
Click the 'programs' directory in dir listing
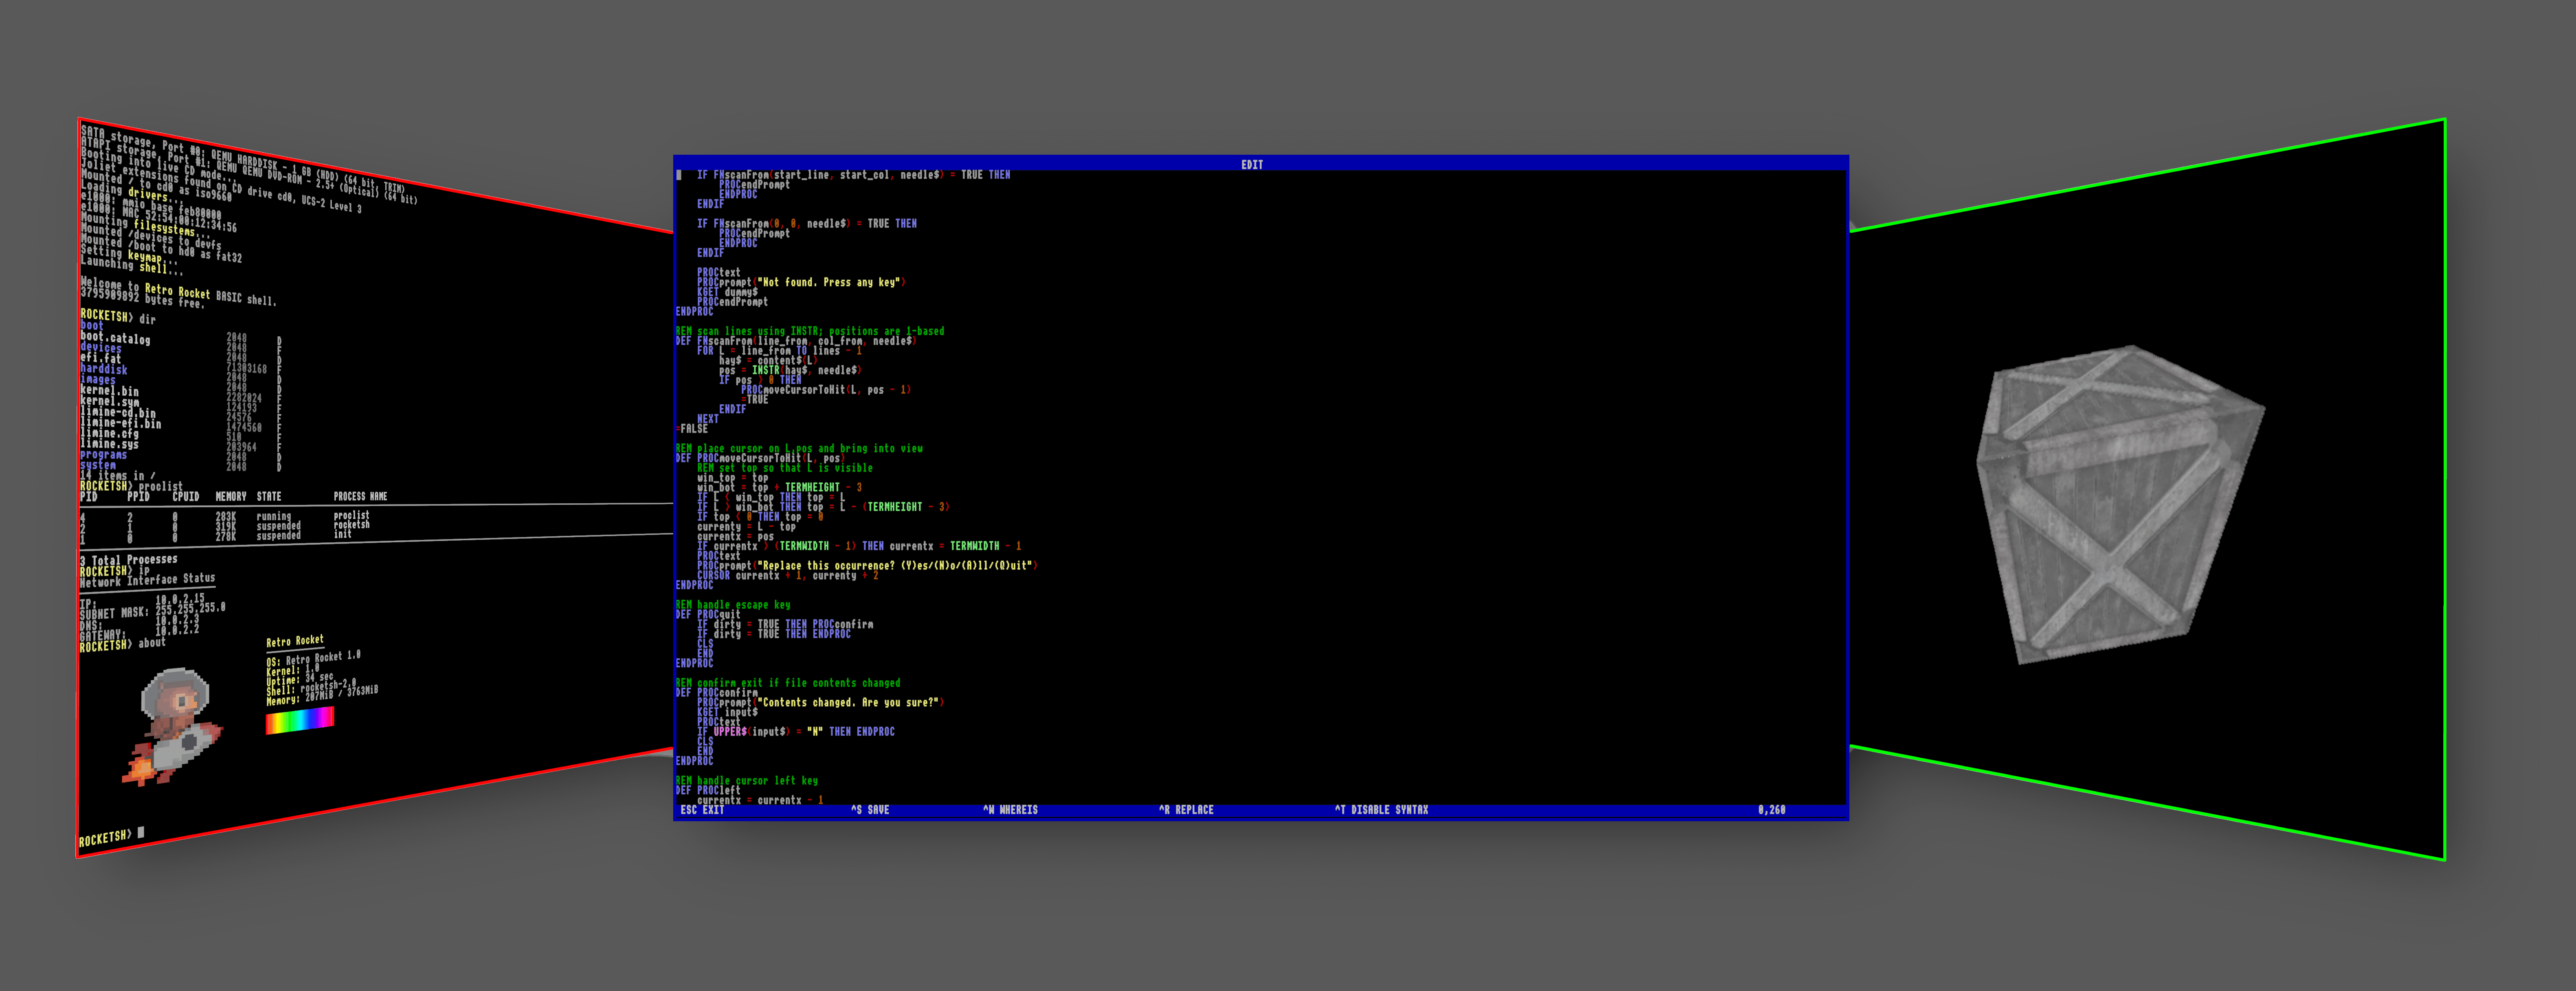[103, 455]
